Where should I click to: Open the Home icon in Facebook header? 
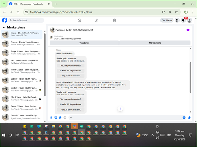(80, 20)
